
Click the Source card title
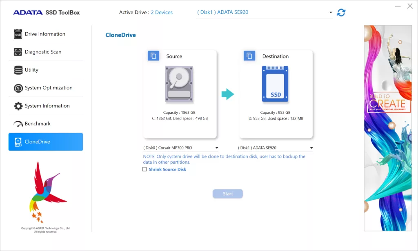pyautogui.click(x=174, y=56)
